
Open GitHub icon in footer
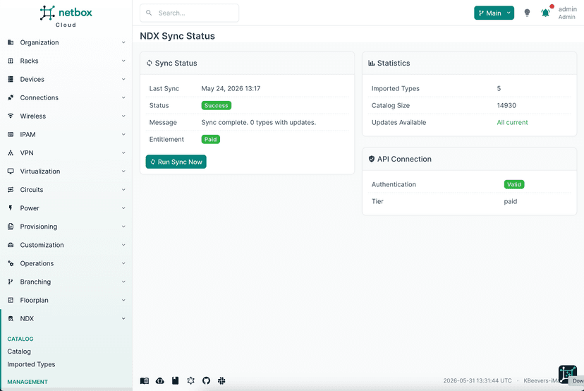tap(207, 380)
